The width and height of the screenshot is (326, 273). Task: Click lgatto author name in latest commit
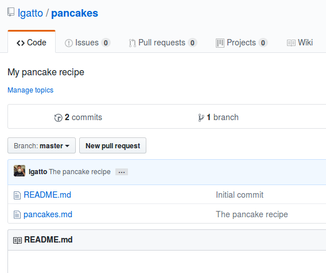(38, 172)
